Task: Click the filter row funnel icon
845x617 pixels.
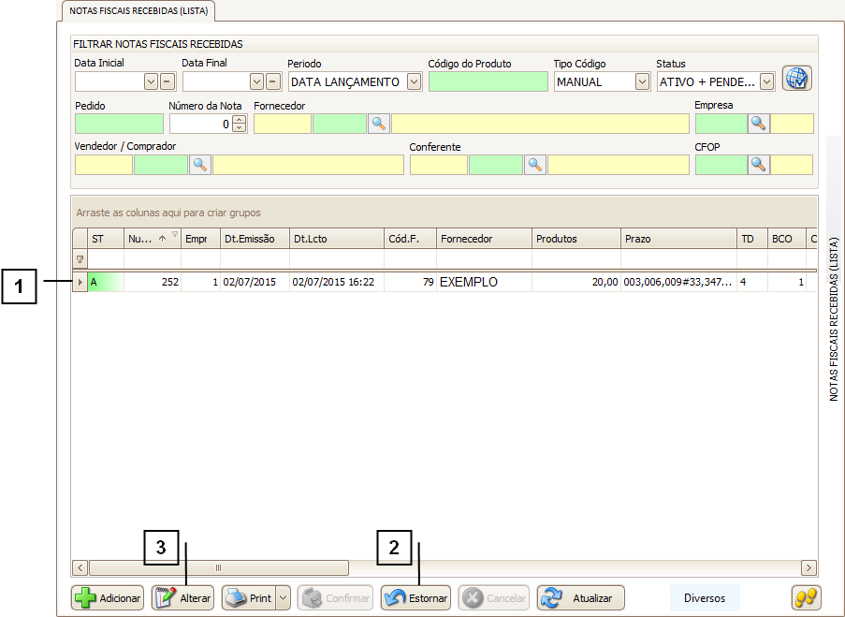Action: point(80,259)
